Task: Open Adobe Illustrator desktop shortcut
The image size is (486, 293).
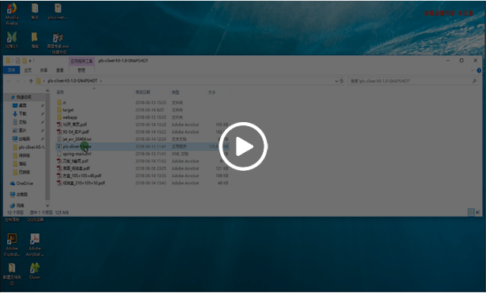Action: click(x=12, y=245)
